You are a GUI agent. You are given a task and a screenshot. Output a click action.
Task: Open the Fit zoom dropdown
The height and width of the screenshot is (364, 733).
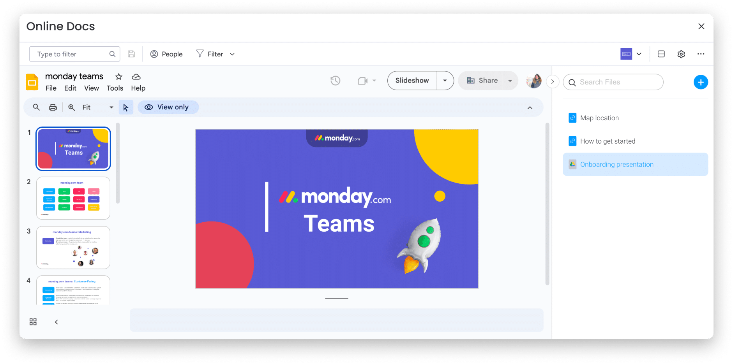tap(97, 107)
